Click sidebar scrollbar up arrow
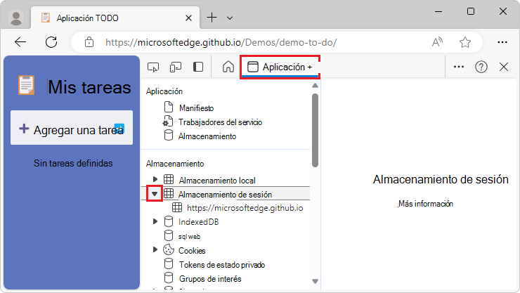Screen dimensions: 520x293 (315, 86)
